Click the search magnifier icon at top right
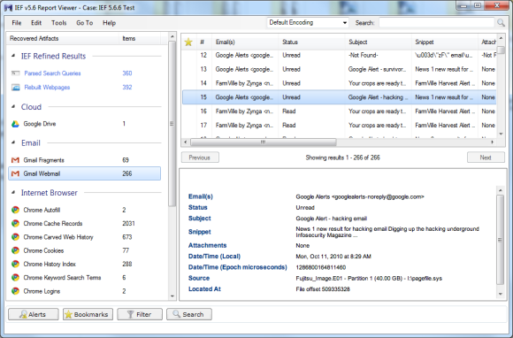The width and height of the screenshot is (513, 338). point(501,23)
